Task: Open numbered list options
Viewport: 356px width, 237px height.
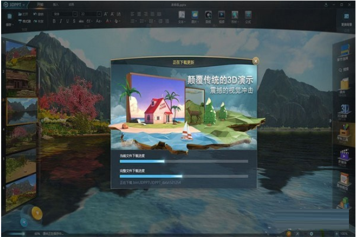Action: 143,21
